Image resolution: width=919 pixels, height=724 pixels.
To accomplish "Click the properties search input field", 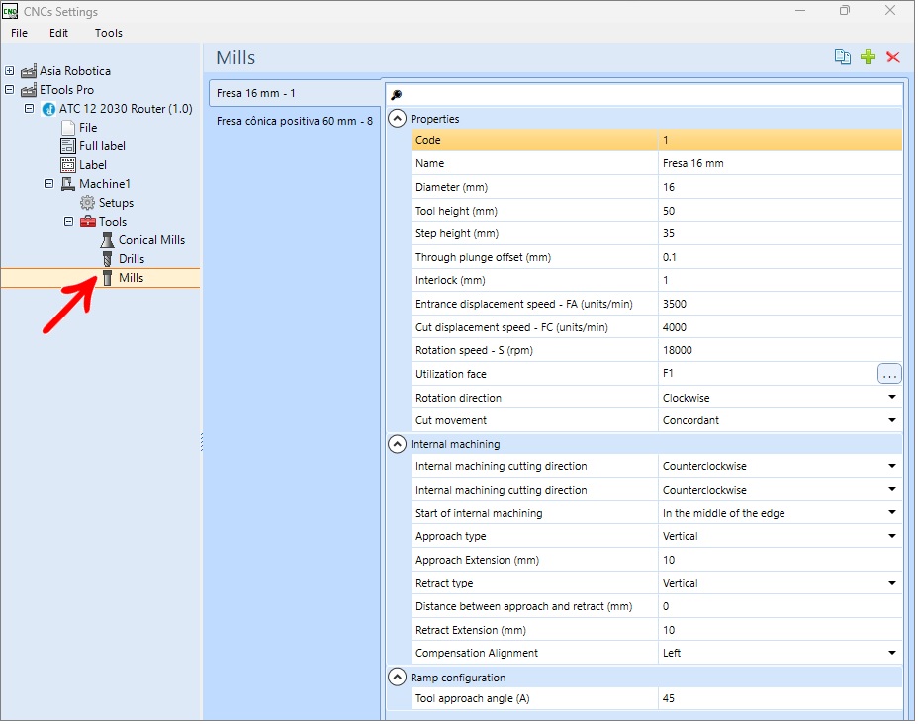I will point(644,94).
